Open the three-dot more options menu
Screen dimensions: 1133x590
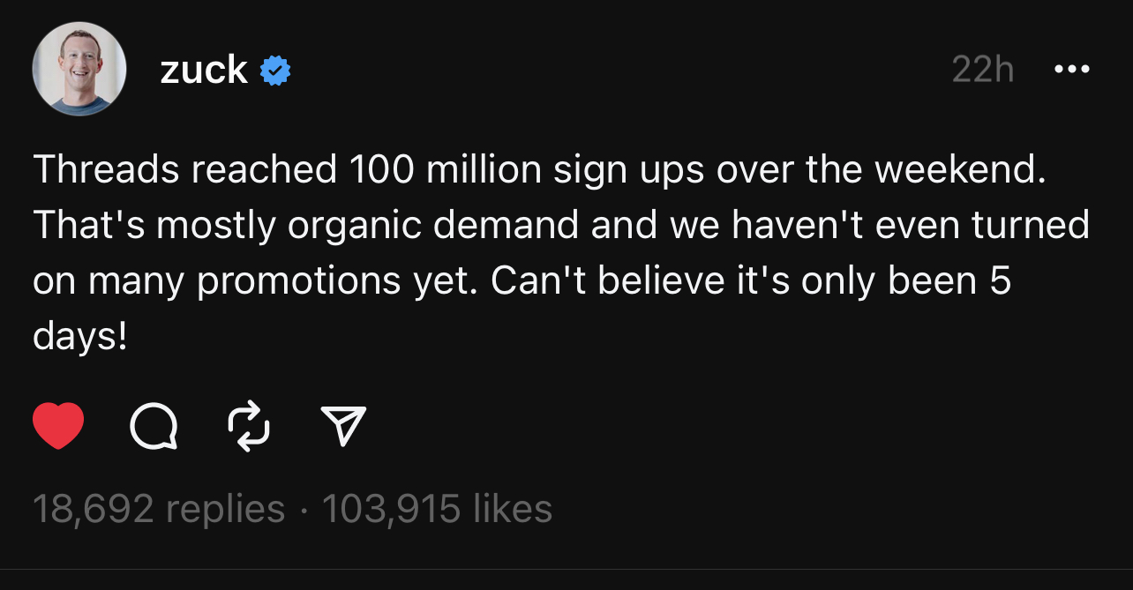click(1072, 69)
